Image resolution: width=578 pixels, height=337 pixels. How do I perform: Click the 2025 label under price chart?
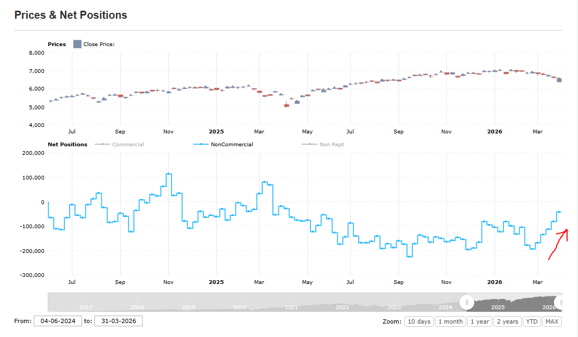216,131
